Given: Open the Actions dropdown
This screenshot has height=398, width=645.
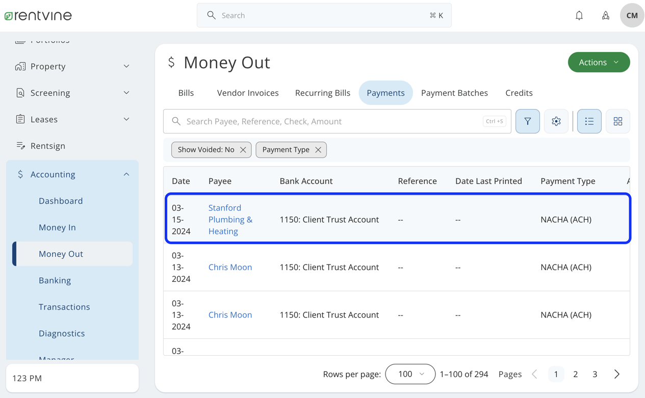Looking at the screenshot, I should point(599,62).
